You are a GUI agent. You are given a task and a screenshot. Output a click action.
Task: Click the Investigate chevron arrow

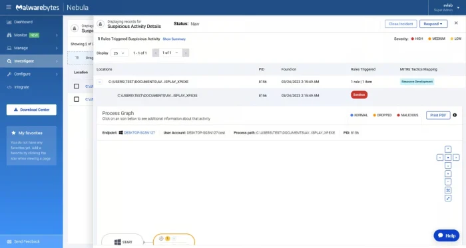tap(57, 61)
